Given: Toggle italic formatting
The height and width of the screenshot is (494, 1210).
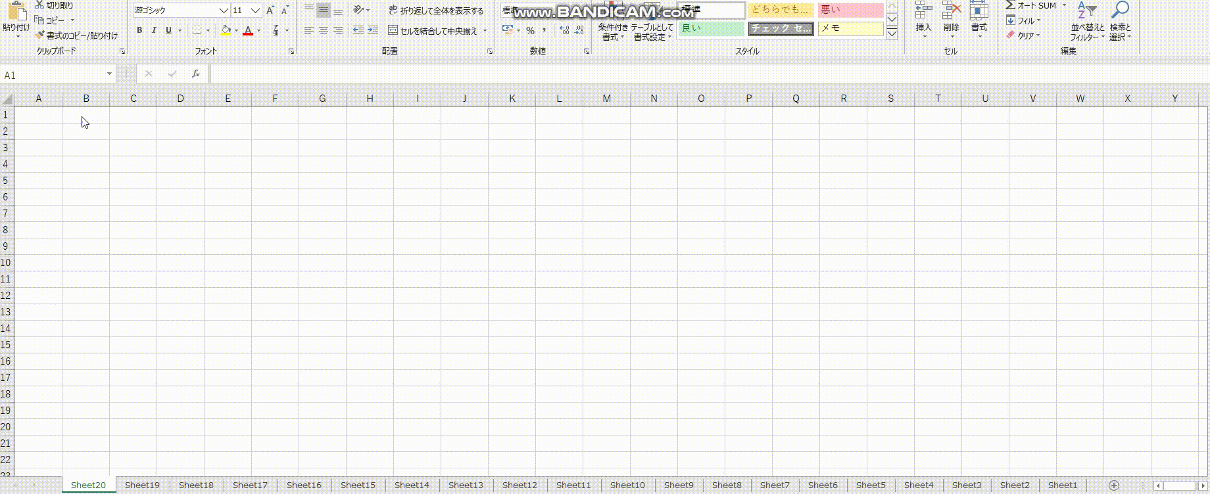Looking at the screenshot, I should [x=154, y=30].
